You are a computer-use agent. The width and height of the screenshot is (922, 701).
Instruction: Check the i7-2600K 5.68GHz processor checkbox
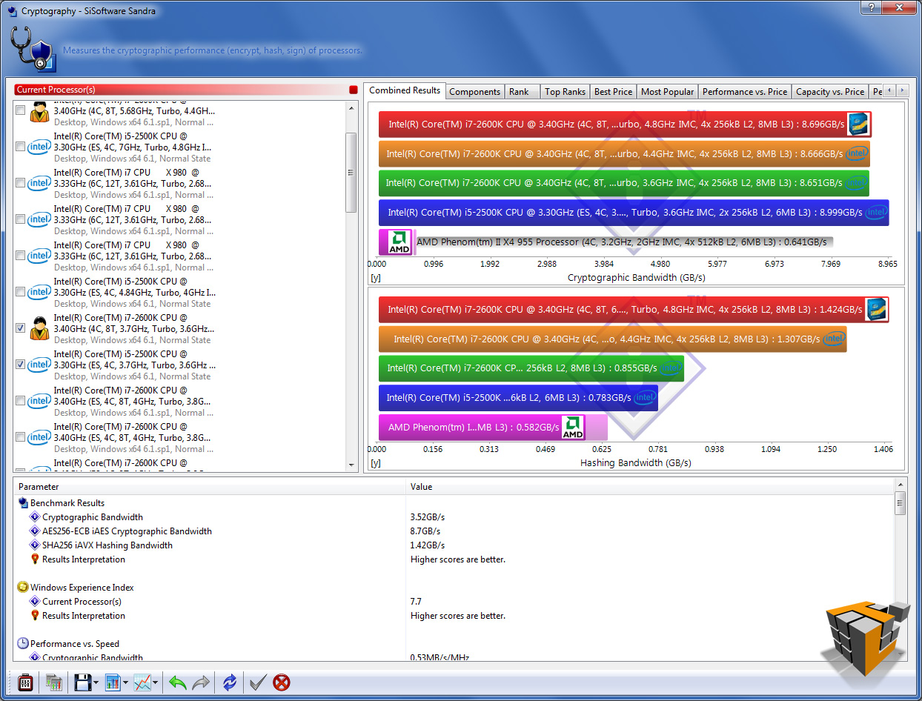tap(20, 110)
